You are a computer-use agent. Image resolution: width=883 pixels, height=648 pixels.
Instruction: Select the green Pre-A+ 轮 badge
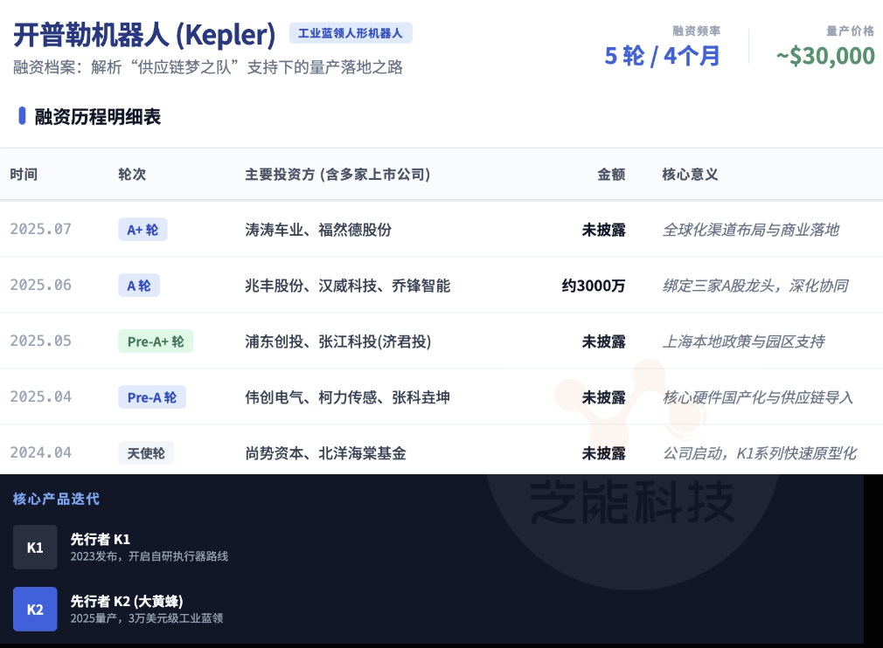pos(155,341)
